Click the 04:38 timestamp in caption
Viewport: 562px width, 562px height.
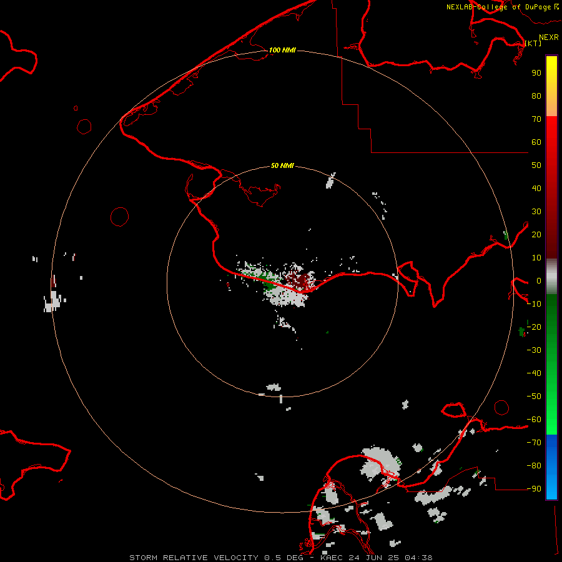(x=418, y=558)
